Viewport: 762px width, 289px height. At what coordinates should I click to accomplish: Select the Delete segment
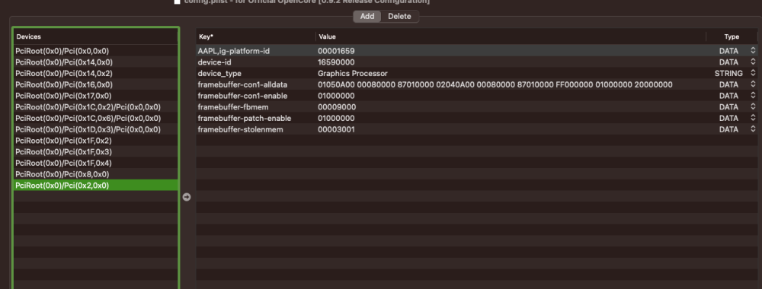point(399,16)
